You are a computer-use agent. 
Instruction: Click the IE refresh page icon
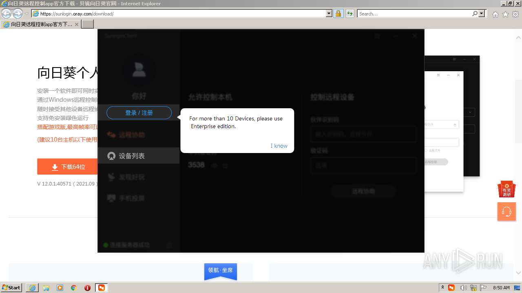[x=349, y=13]
